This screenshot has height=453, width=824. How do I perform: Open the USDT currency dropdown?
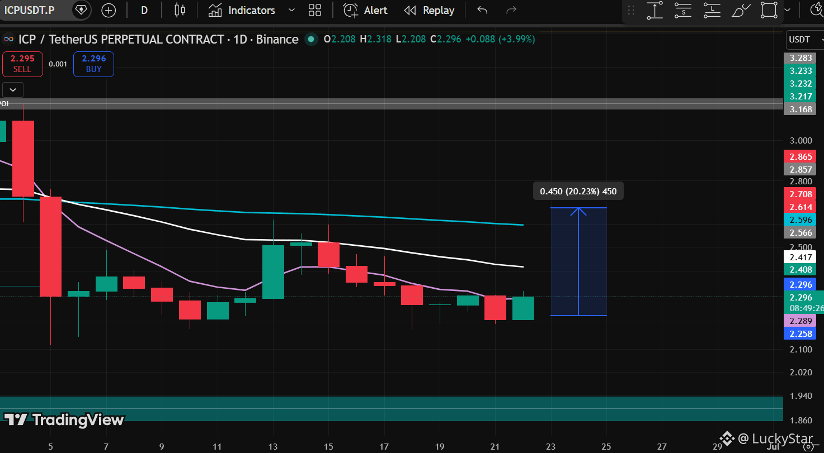click(804, 39)
